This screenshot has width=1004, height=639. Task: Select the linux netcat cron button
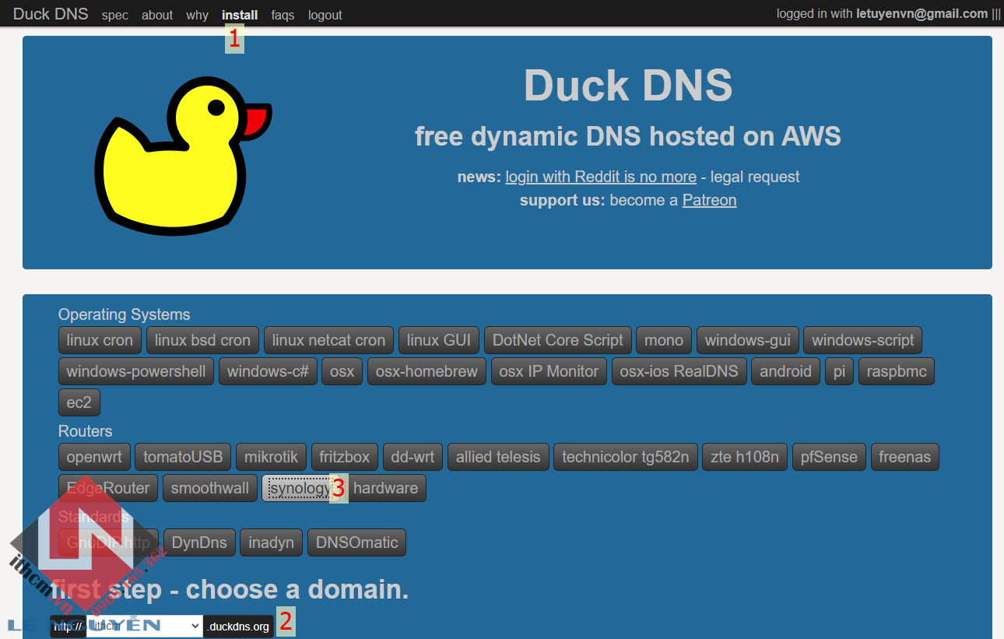click(328, 340)
